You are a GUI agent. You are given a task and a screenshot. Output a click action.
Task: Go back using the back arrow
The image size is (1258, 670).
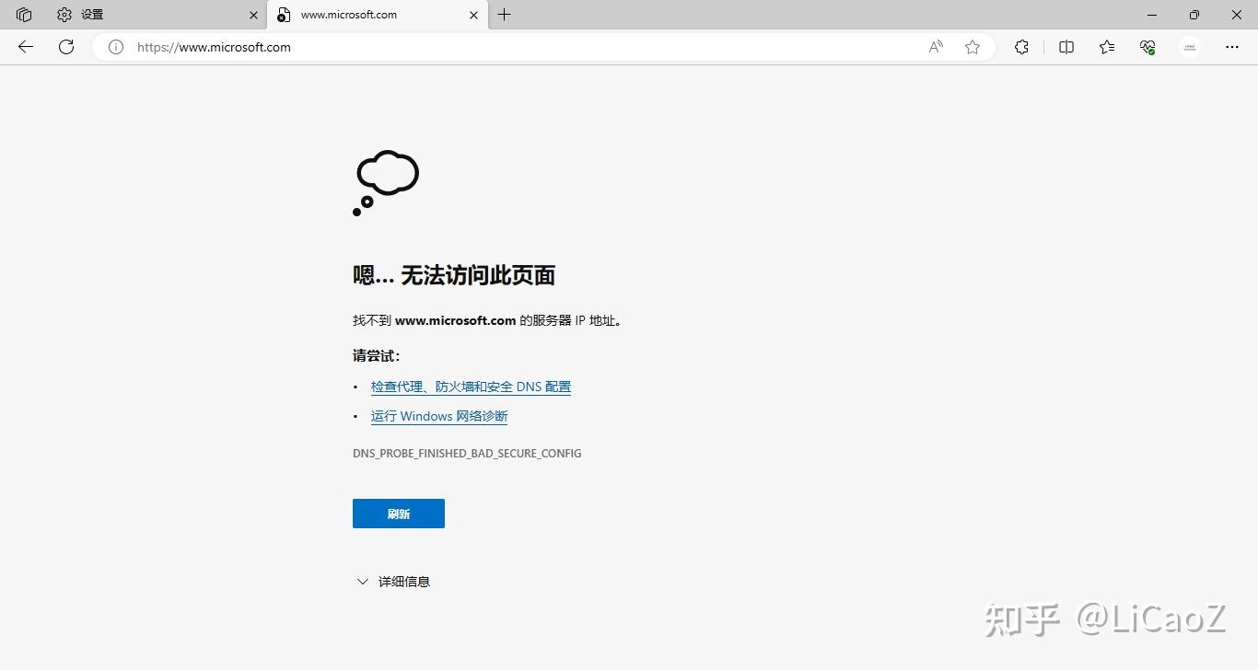coord(25,47)
